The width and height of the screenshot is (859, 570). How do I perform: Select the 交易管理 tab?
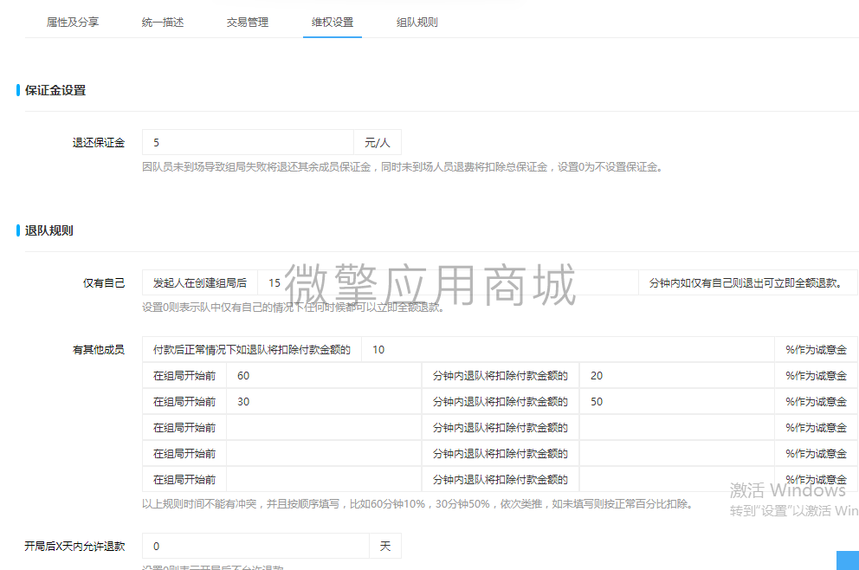(246, 22)
